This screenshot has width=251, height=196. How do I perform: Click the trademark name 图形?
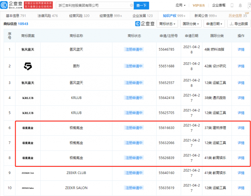(76, 66)
